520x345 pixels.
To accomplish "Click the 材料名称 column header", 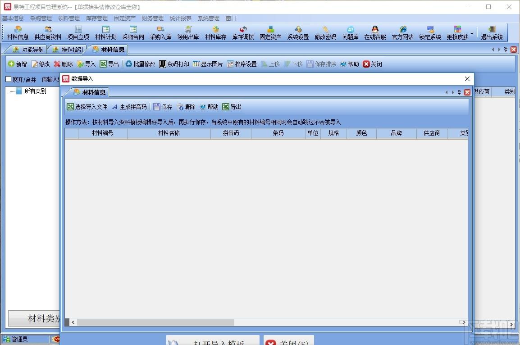I will point(169,133).
